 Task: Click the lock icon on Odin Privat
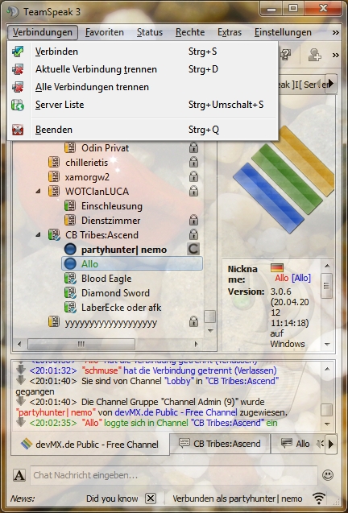click(x=193, y=147)
